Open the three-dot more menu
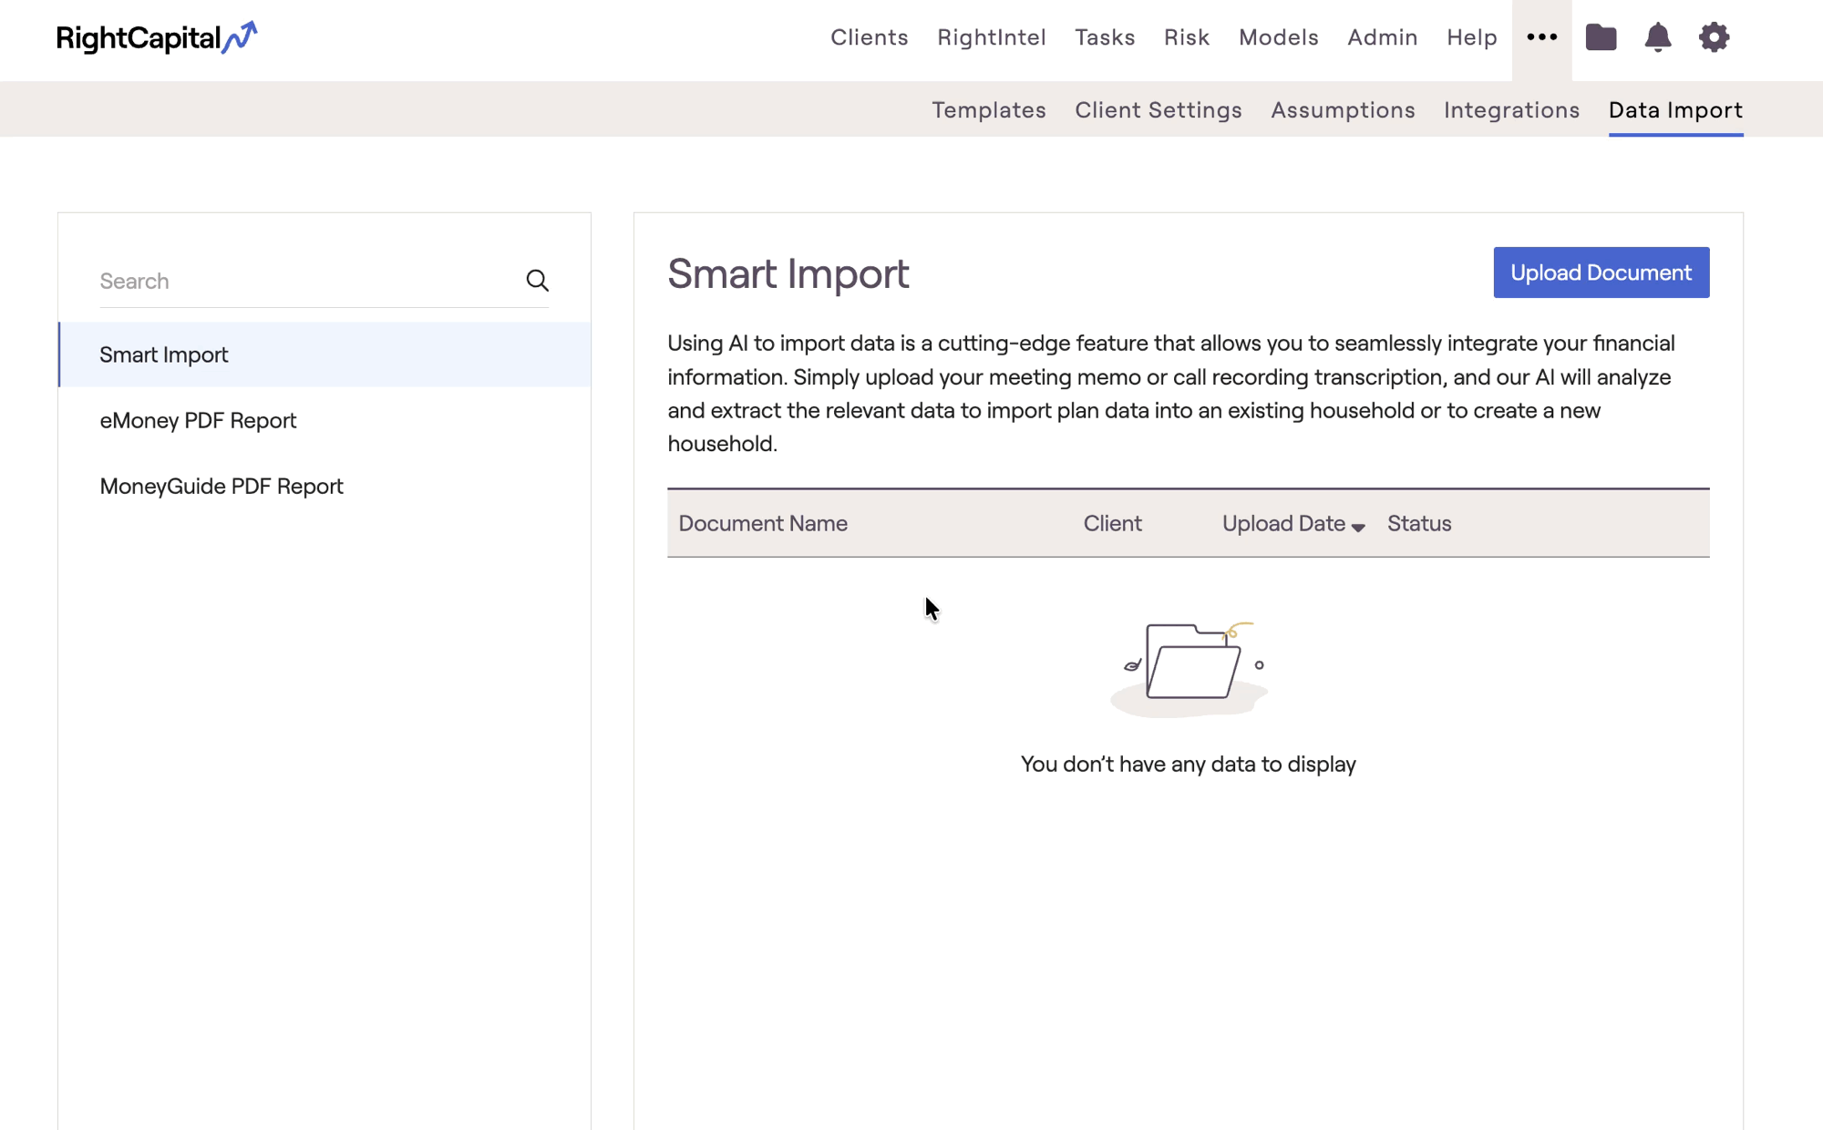Viewport: 1823px width, 1130px height. (x=1541, y=37)
